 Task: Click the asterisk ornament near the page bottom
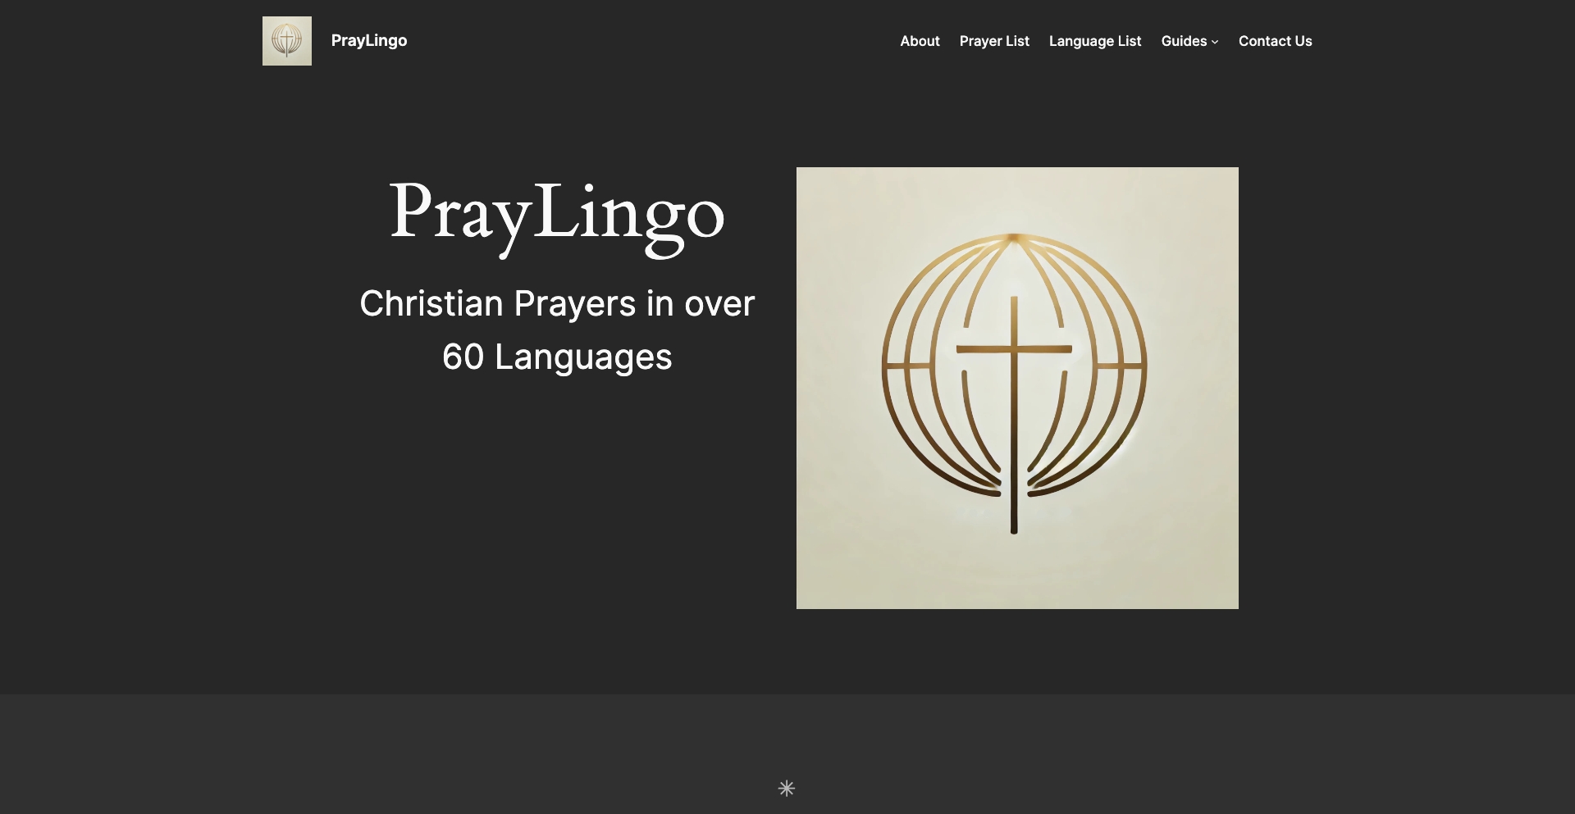click(787, 788)
